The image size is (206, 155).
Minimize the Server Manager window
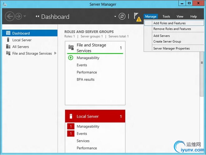pyautogui.click(x=182, y=3)
